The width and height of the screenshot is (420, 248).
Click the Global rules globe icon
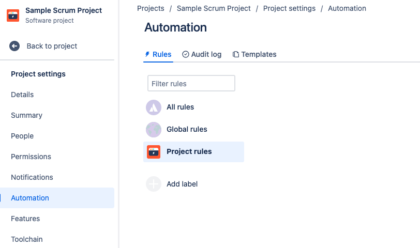click(x=154, y=129)
